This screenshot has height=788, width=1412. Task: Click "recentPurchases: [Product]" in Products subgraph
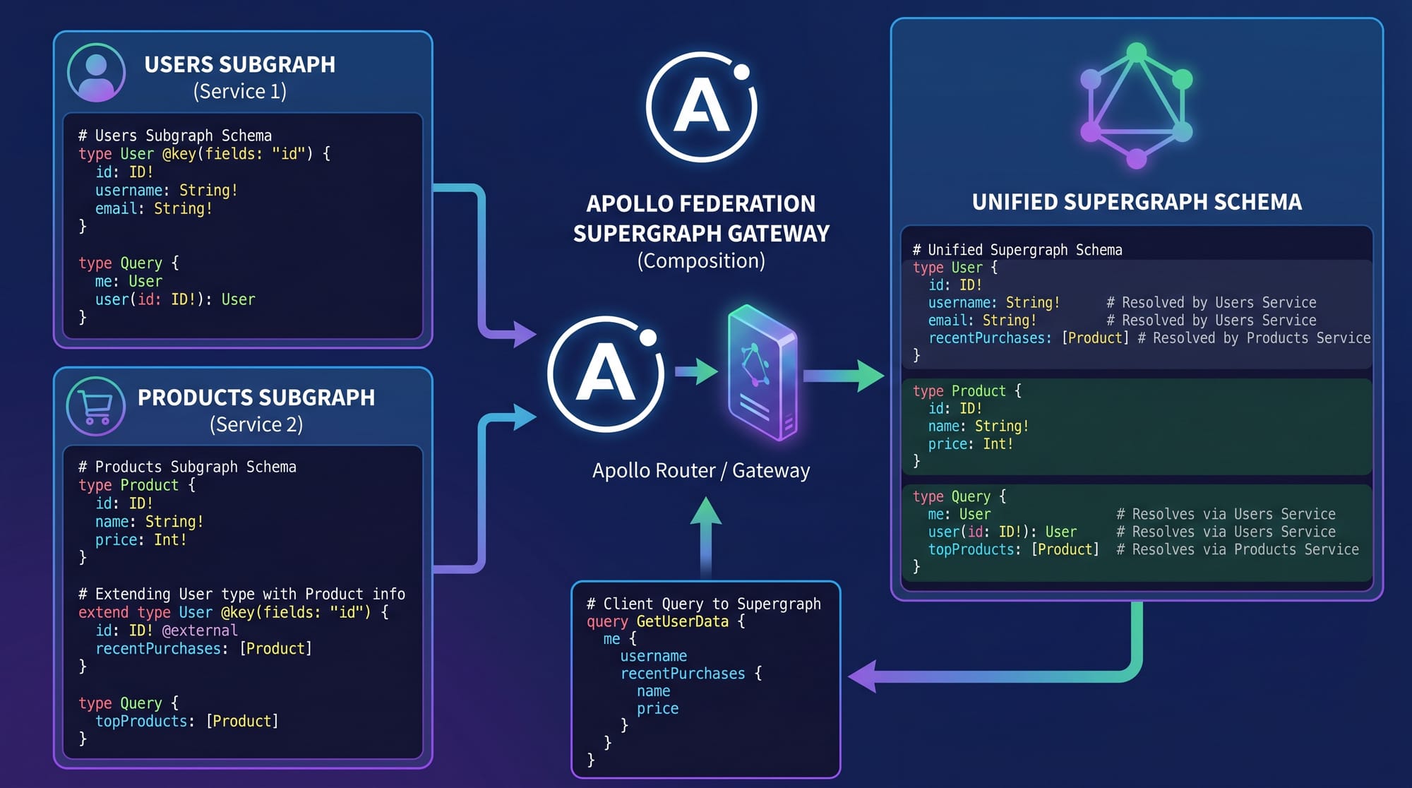pos(203,648)
